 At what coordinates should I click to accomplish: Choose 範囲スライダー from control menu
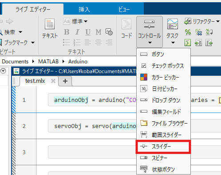(163, 135)
